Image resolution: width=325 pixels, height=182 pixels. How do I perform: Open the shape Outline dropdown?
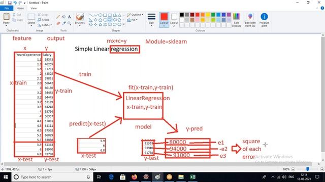[x=135, y=15]
